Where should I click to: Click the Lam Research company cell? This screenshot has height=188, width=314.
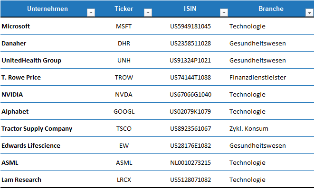(48, 179)
